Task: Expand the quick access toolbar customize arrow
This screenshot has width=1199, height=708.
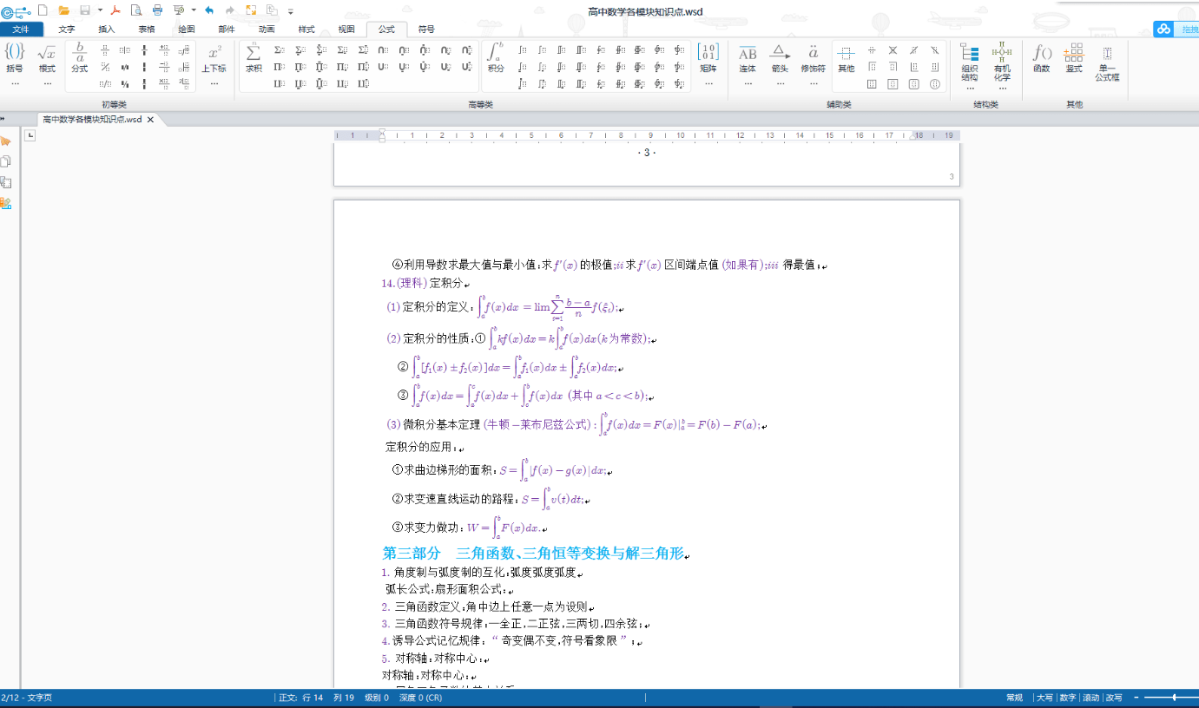Action: [x=290, y=10]
